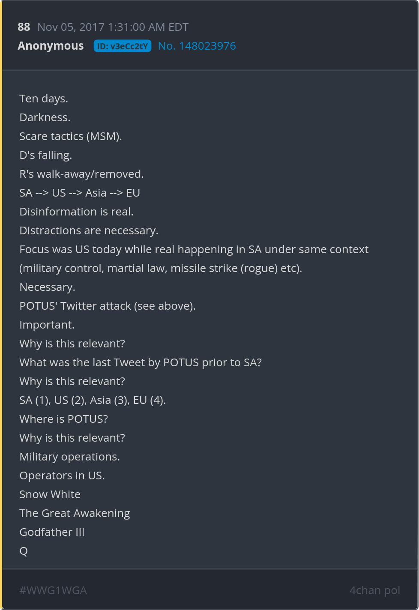
Task: Click the Nov 05, 2017 timestamp
Action: pos(113,27)
